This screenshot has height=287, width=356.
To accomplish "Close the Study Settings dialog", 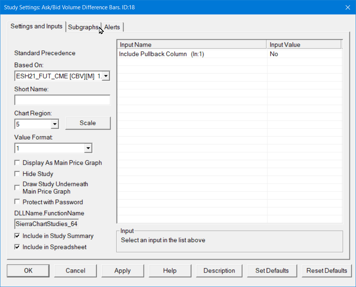I will (347, 7).
